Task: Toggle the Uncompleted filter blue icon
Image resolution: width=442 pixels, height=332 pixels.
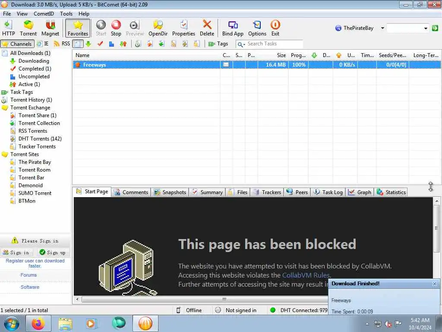Action: pos(112,44)
